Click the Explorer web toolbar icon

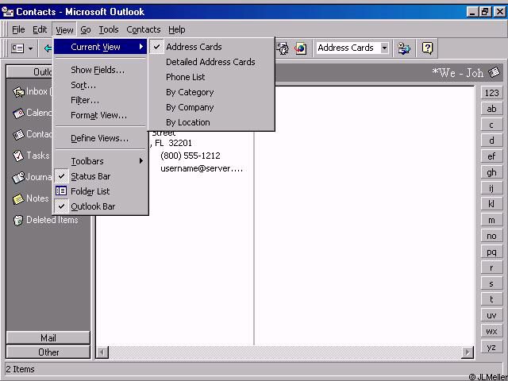(x=300, y=48)
